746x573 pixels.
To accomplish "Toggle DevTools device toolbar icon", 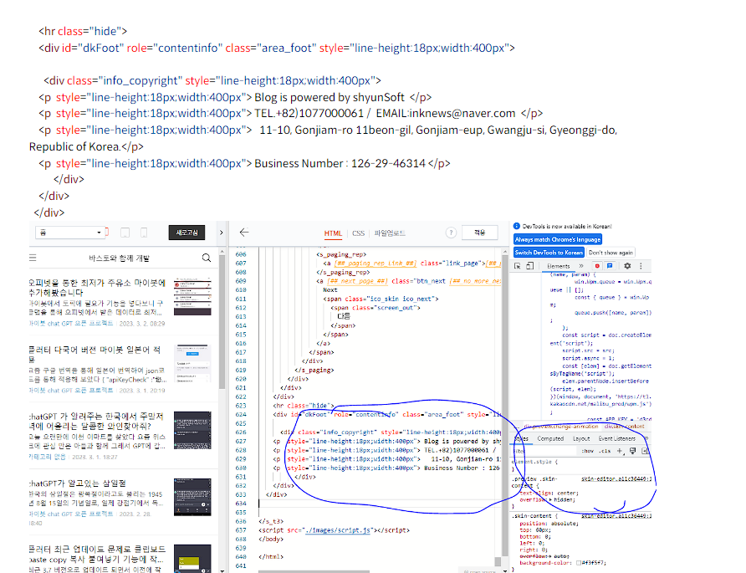I will pos(529,266).
